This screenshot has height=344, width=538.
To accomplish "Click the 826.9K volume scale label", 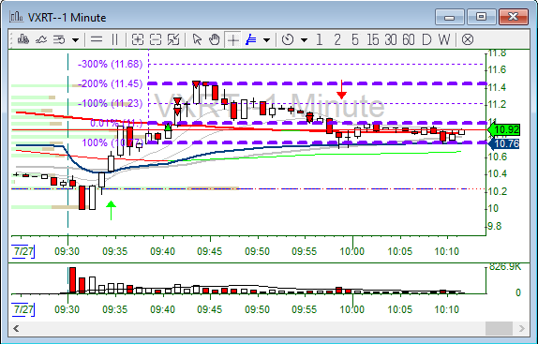I will pos(505,266).
